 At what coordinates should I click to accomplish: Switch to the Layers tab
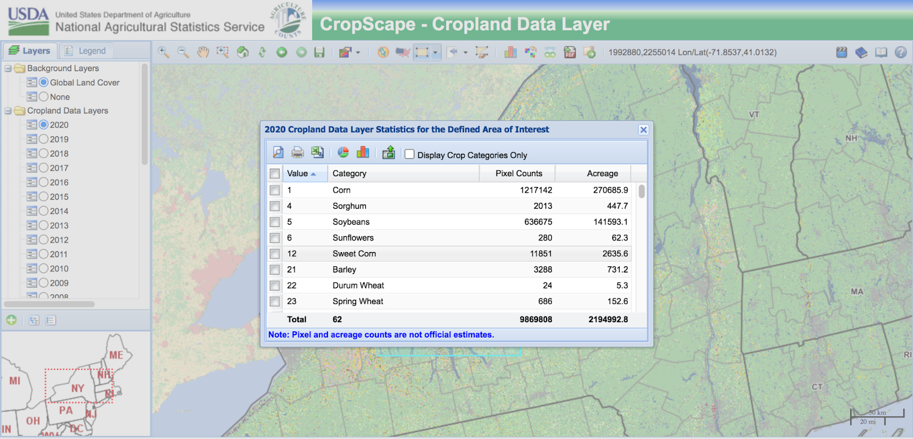click(30, 51)
